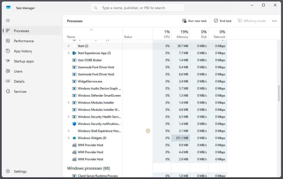Open Settings in the sidebar

(x=32, y=171)
